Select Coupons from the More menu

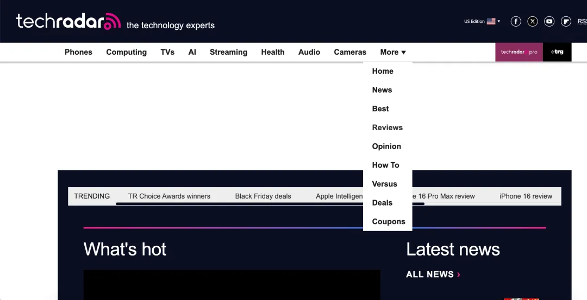pos(388,221)
